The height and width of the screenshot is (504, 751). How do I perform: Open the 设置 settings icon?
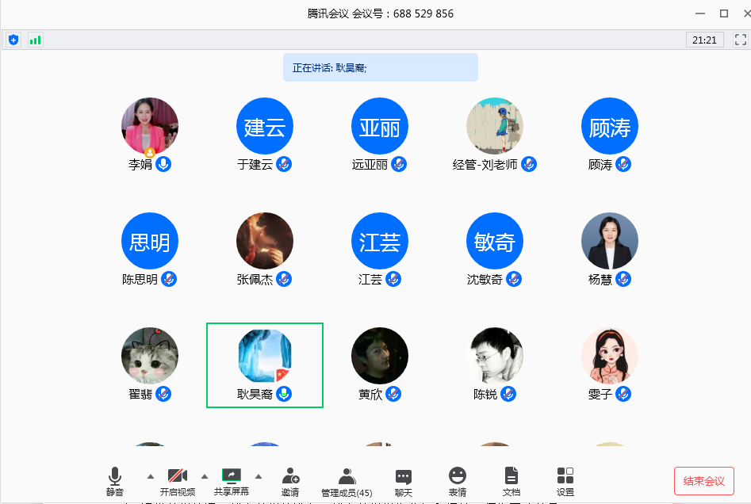tap(565, 480)
